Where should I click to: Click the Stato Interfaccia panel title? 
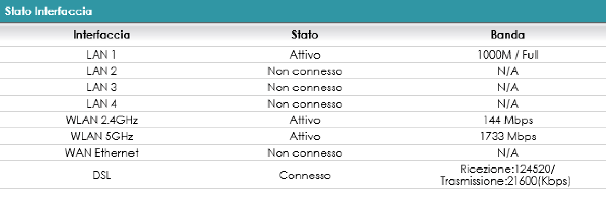click(48, 11)
